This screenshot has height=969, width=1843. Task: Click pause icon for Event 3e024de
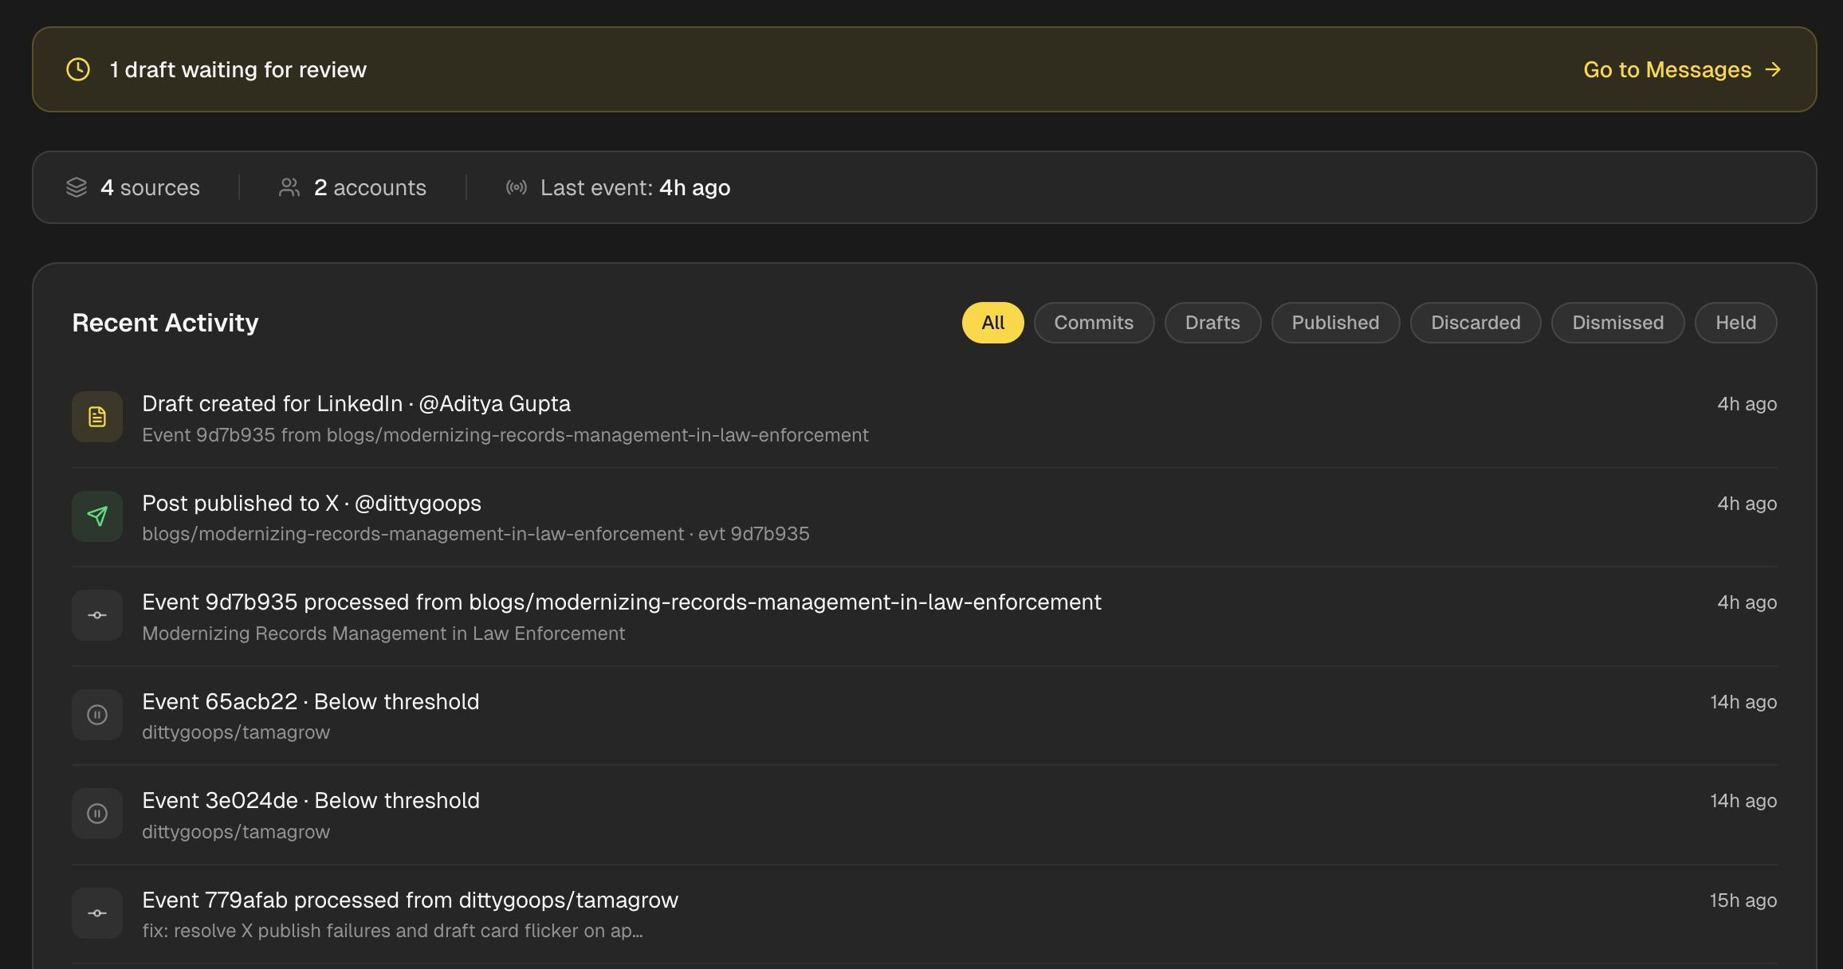click(x=97, y=814)
